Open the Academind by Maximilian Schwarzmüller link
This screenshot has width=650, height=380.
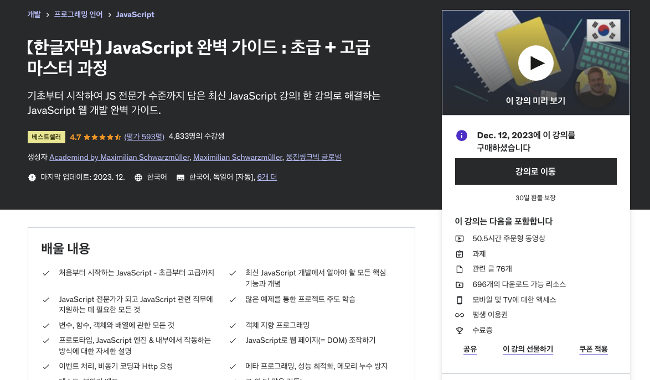tap(120, 157)
